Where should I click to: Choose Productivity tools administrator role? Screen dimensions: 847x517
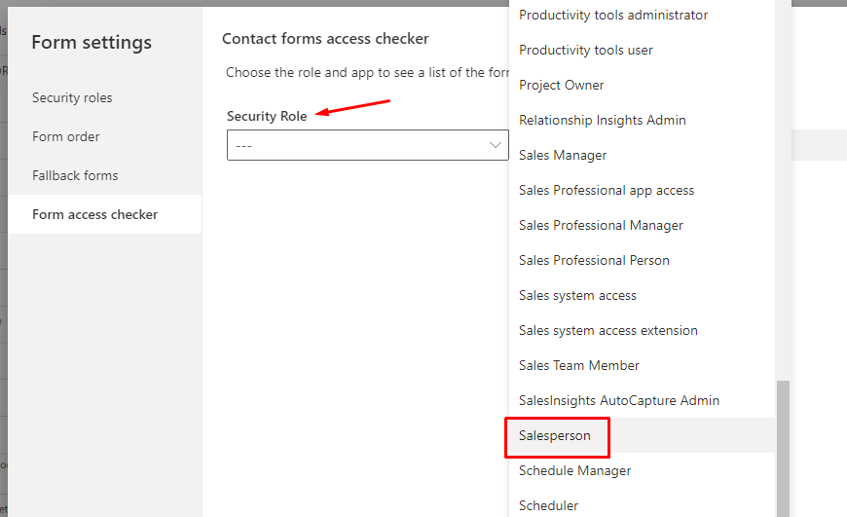point(642,16)
